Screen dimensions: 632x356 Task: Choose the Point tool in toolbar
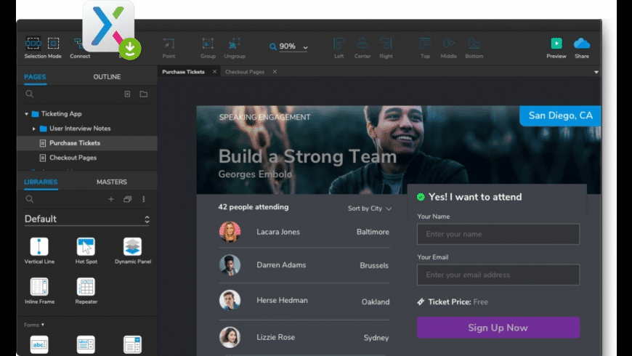[x=169, y=48]
